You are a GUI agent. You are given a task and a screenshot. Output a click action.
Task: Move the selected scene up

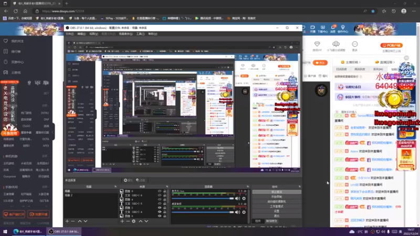80,221
